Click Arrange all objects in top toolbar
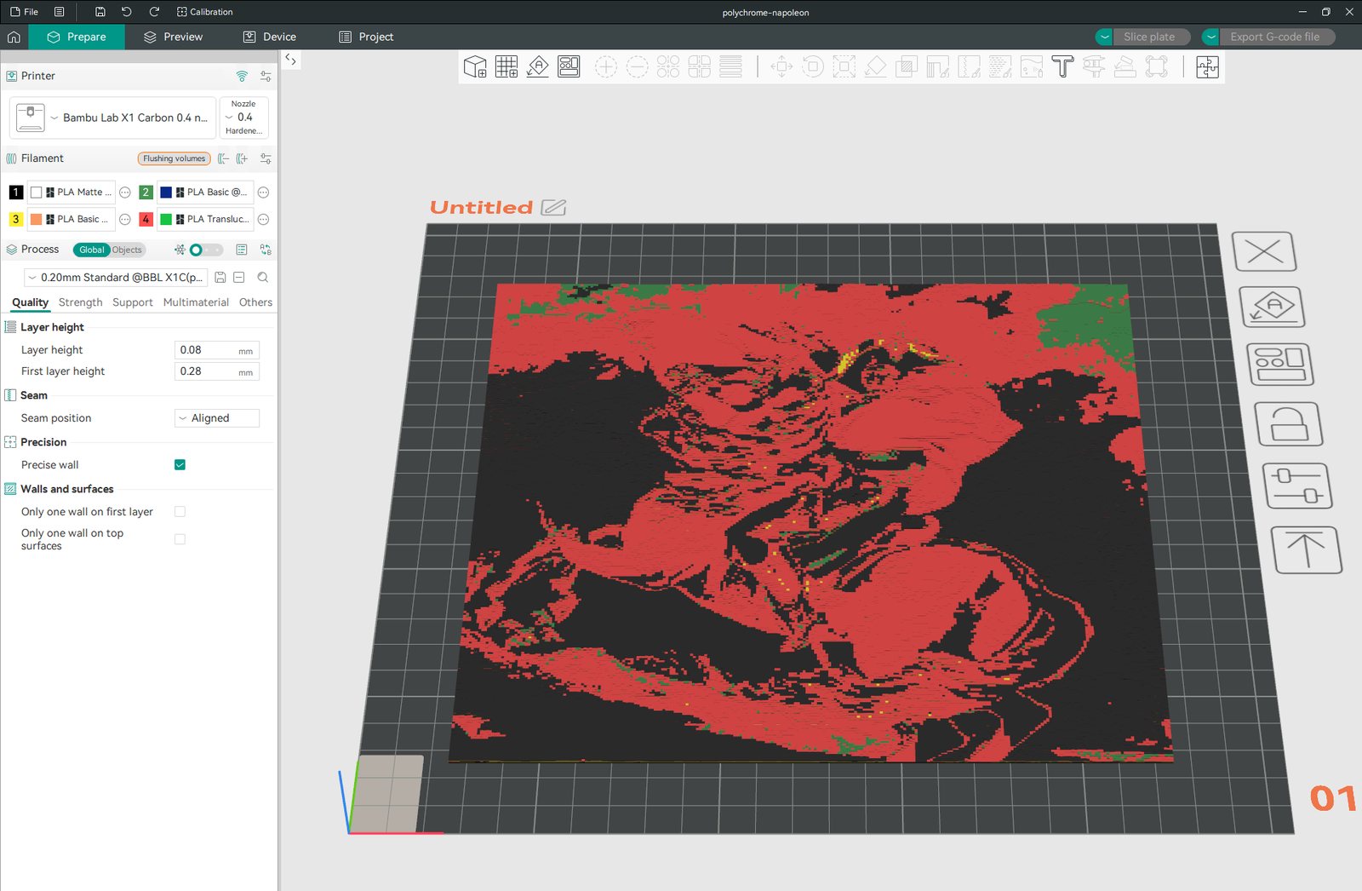Viewport: 1362px width, 891px height. coord(569,66)
